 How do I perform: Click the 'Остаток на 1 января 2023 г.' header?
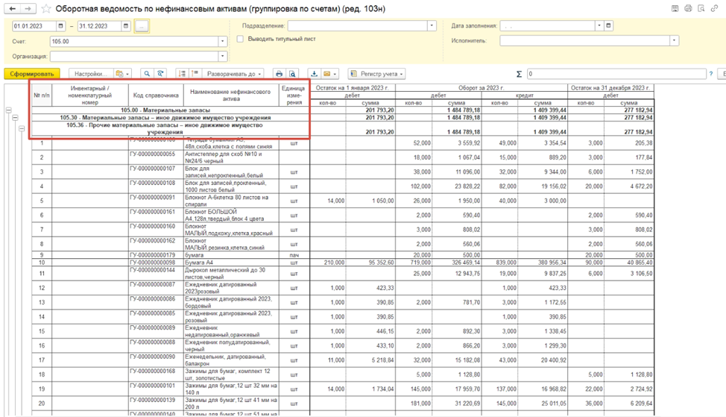click(x=353, y=87)
